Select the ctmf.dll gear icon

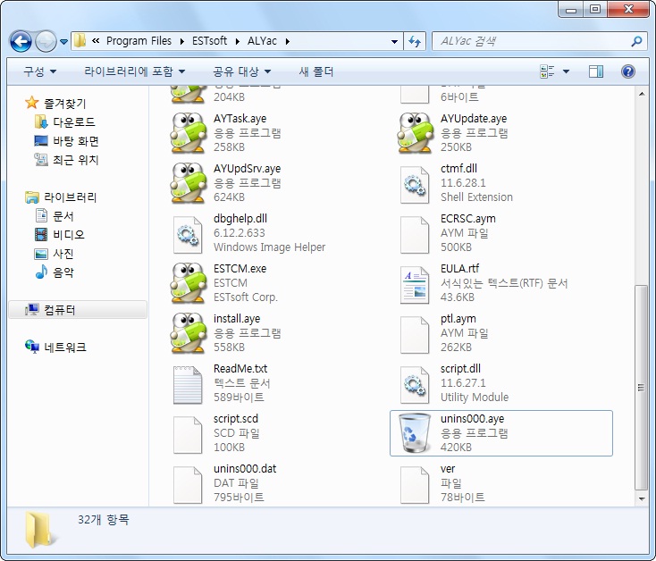[415, 184]
